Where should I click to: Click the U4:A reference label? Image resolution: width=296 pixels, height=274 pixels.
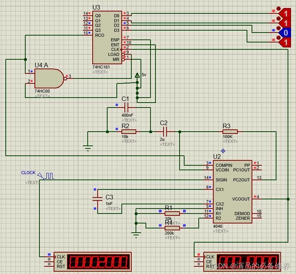click(41, 65)
